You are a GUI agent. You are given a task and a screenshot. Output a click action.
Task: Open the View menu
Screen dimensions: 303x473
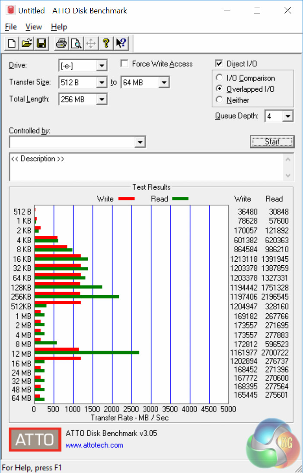(x=33, y=27)
